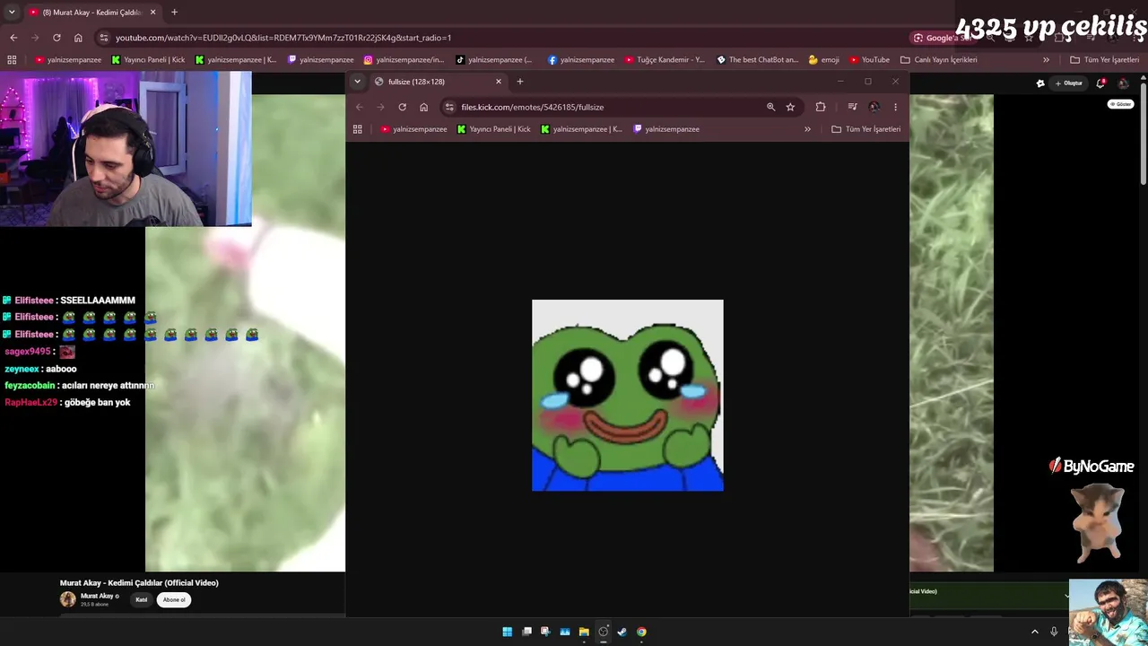Open The best ChatBot bookmark
This screenshot has width=1148, height=646.
758,60
